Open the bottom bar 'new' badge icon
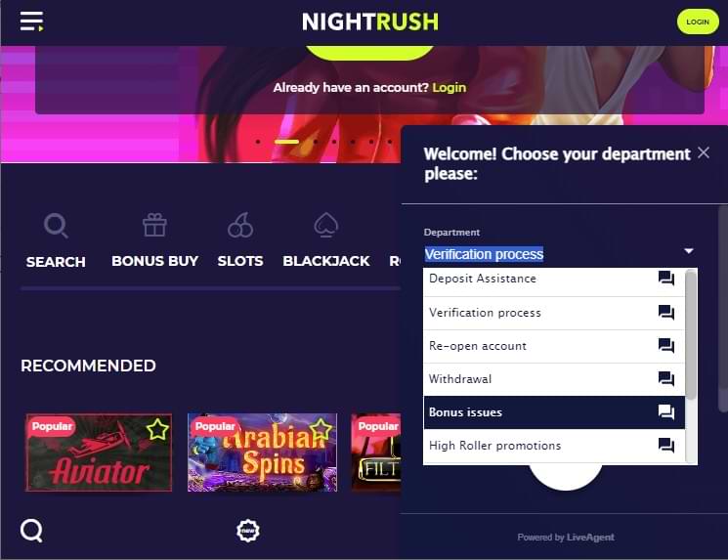 tap(248, 531)
